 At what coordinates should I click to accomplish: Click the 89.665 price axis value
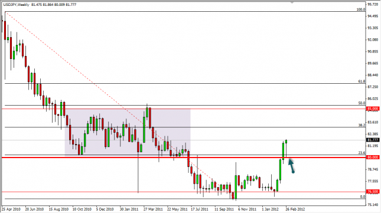pyautogui.click(x=373, y=63)
